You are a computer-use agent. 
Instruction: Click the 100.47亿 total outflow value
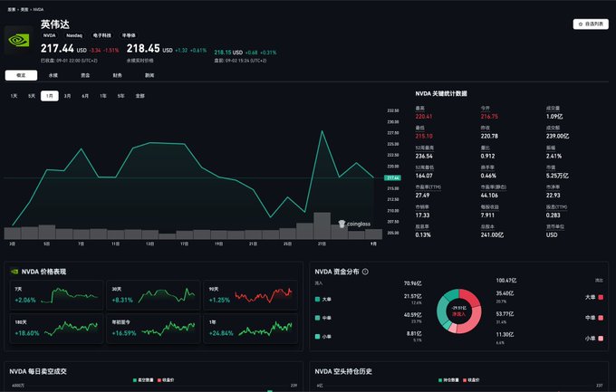(506, 281)
